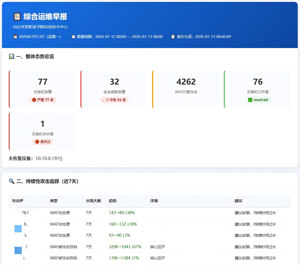Open the 交换机未恢复 card showing 1

point(42,131)
